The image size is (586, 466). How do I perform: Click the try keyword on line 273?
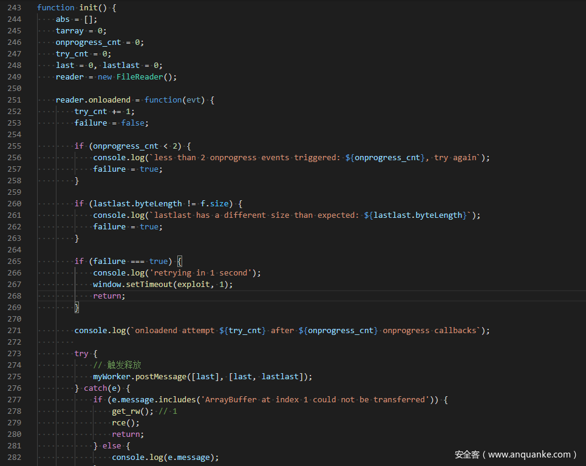point(81,354)
